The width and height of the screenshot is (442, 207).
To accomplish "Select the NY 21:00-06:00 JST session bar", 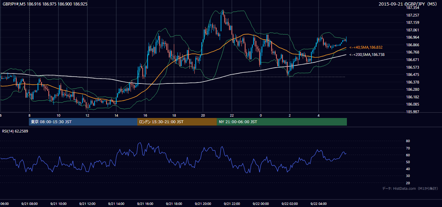I will 282,122.
